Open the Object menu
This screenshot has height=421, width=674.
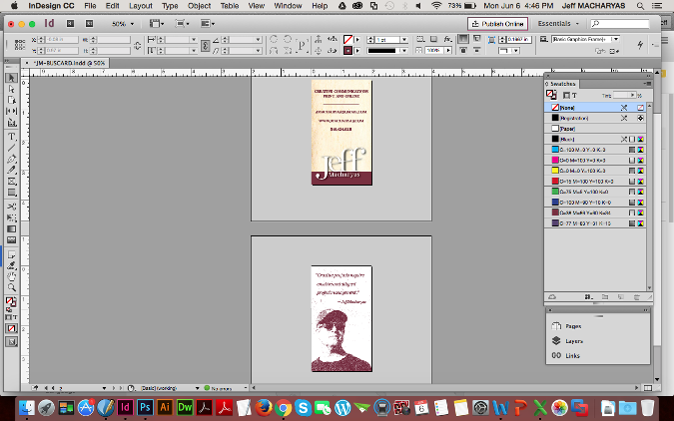pos(198,6)
